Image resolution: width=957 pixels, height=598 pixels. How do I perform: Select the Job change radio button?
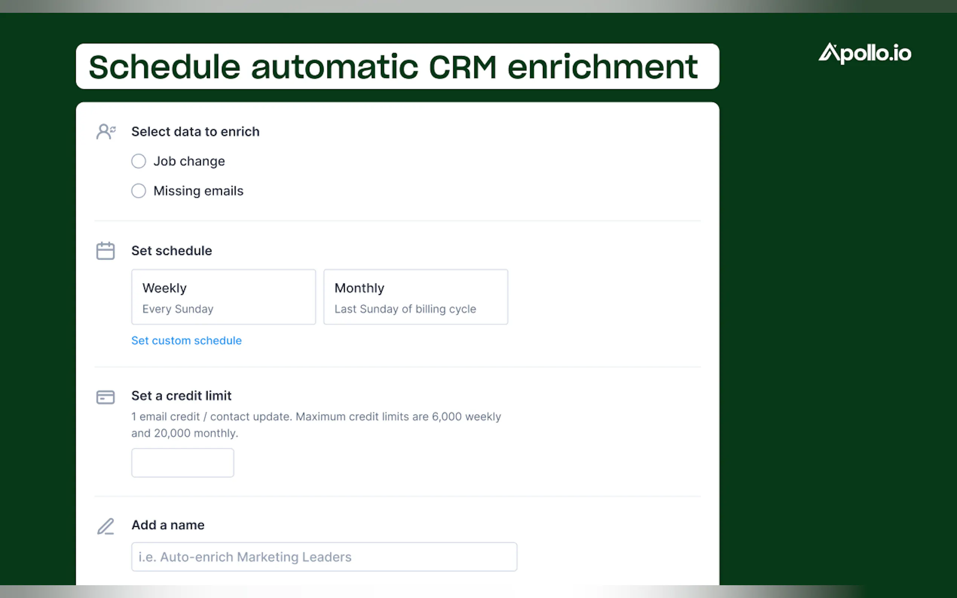click(139, 162)
